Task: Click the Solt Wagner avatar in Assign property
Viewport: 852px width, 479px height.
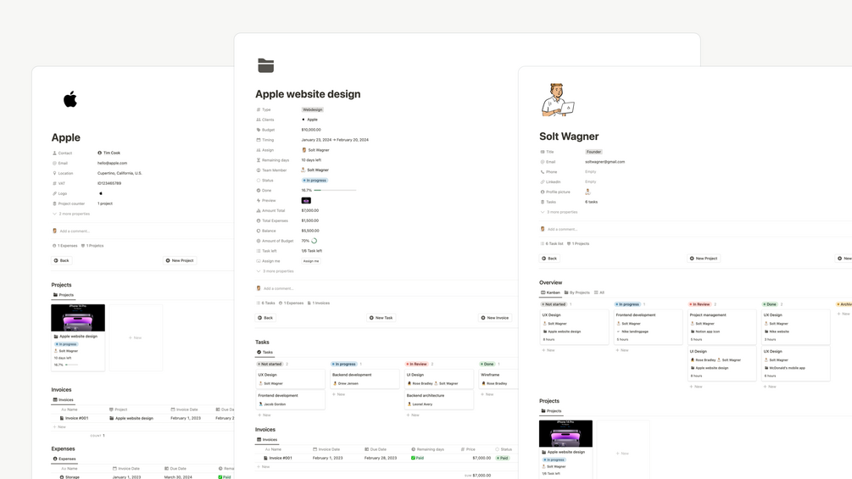Action: 304,150
